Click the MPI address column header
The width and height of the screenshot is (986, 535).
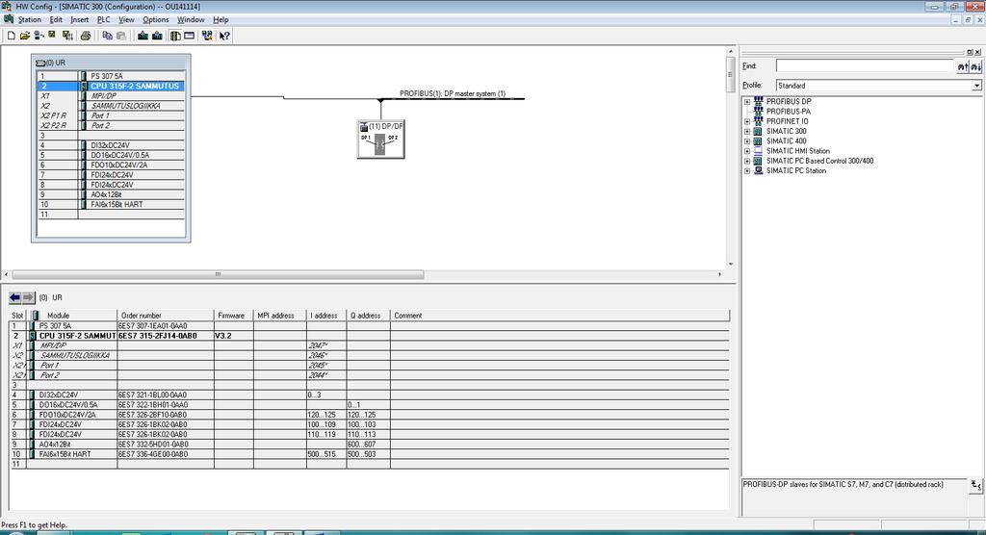(x=280, y=316)
